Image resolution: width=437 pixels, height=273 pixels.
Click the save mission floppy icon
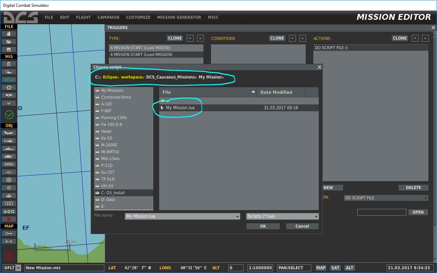(9, 49)
